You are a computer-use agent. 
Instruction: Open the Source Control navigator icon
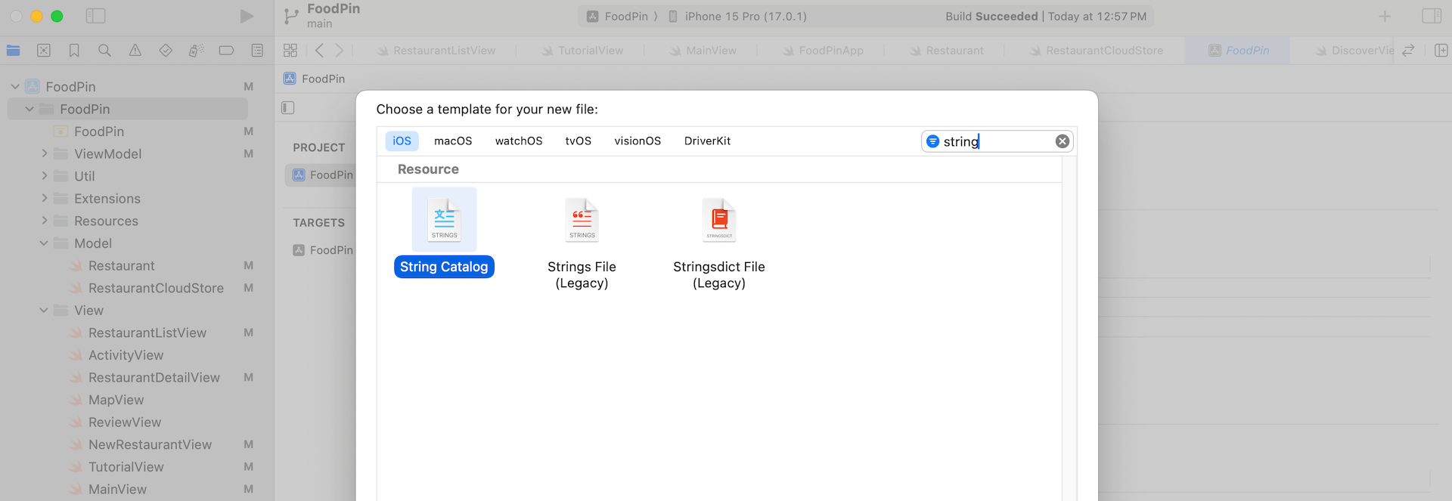pos(44,51)
